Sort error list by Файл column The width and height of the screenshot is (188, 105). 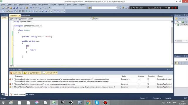[124, 76]
